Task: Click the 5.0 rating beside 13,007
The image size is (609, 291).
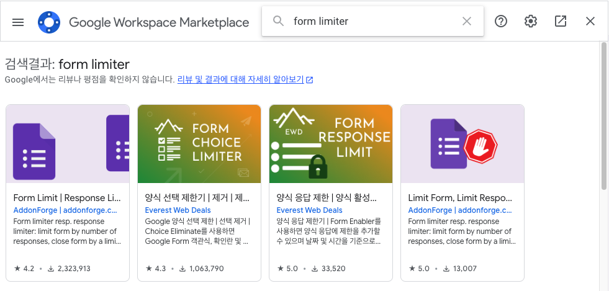Action: click(419, 269)
